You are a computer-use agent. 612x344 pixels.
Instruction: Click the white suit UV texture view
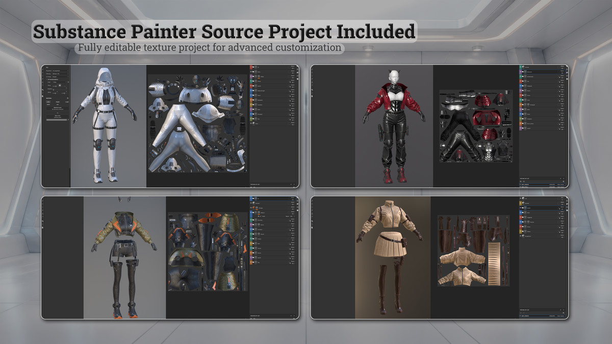click(x=198, y=123)
